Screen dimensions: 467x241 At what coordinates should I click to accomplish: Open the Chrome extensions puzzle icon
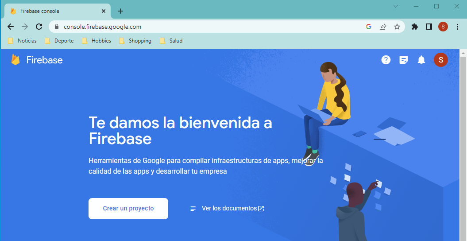(415, 27)
